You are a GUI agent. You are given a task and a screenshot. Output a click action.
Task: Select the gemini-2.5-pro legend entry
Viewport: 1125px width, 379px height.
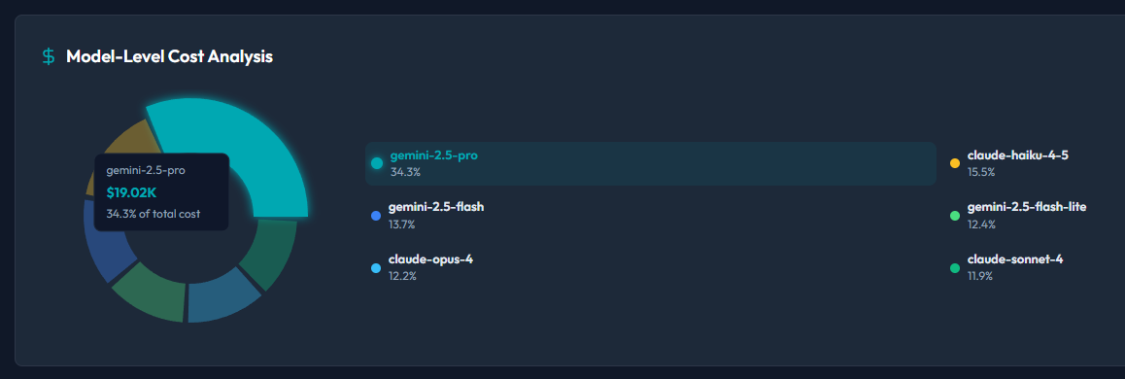pyautogui.click(x=650, y=163)
